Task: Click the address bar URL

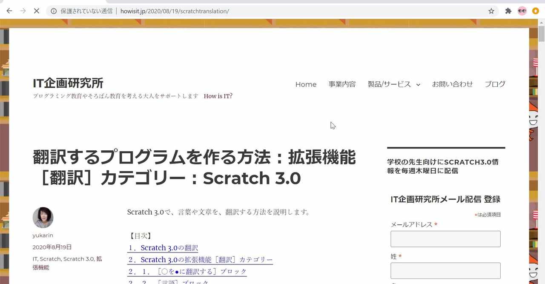Action: (x=175, y=11)
